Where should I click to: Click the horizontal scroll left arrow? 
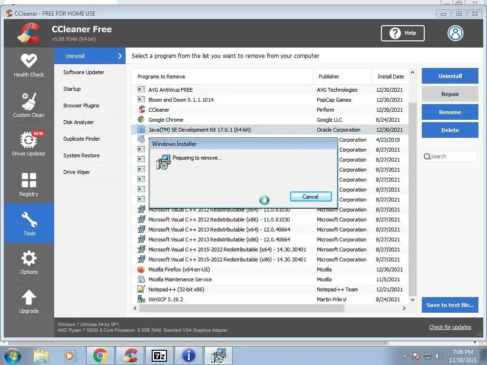pos(135,308)
